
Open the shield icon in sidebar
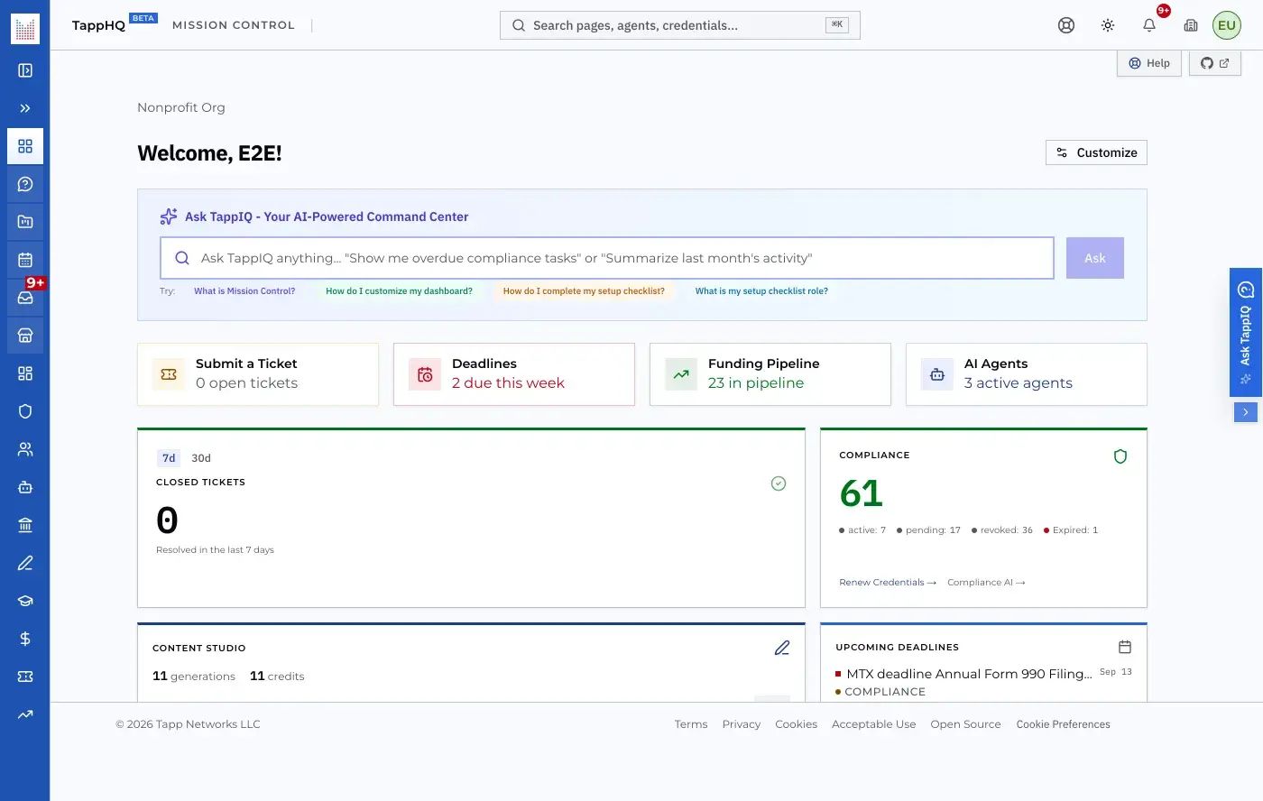click(x=25, y=411)
